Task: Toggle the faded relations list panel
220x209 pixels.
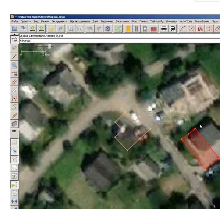Action: [14, 168]
